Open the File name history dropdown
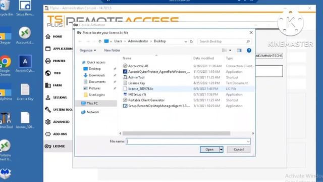323x182 pixels. [x=248, y=142]
